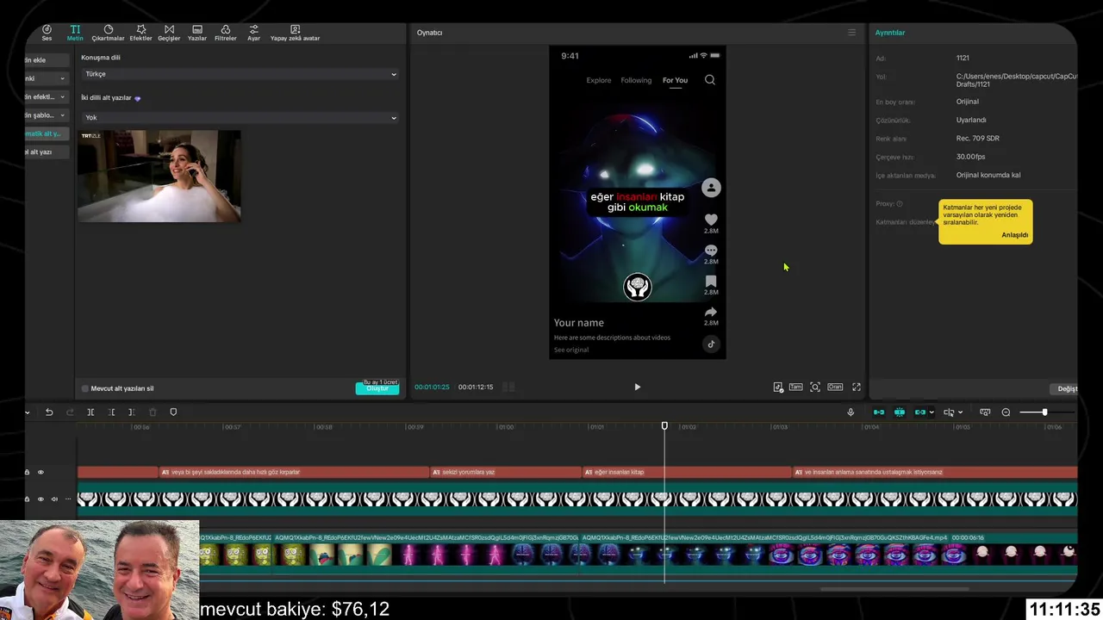
Task: Lock the logo overlay track
Action: pos(27,499)
